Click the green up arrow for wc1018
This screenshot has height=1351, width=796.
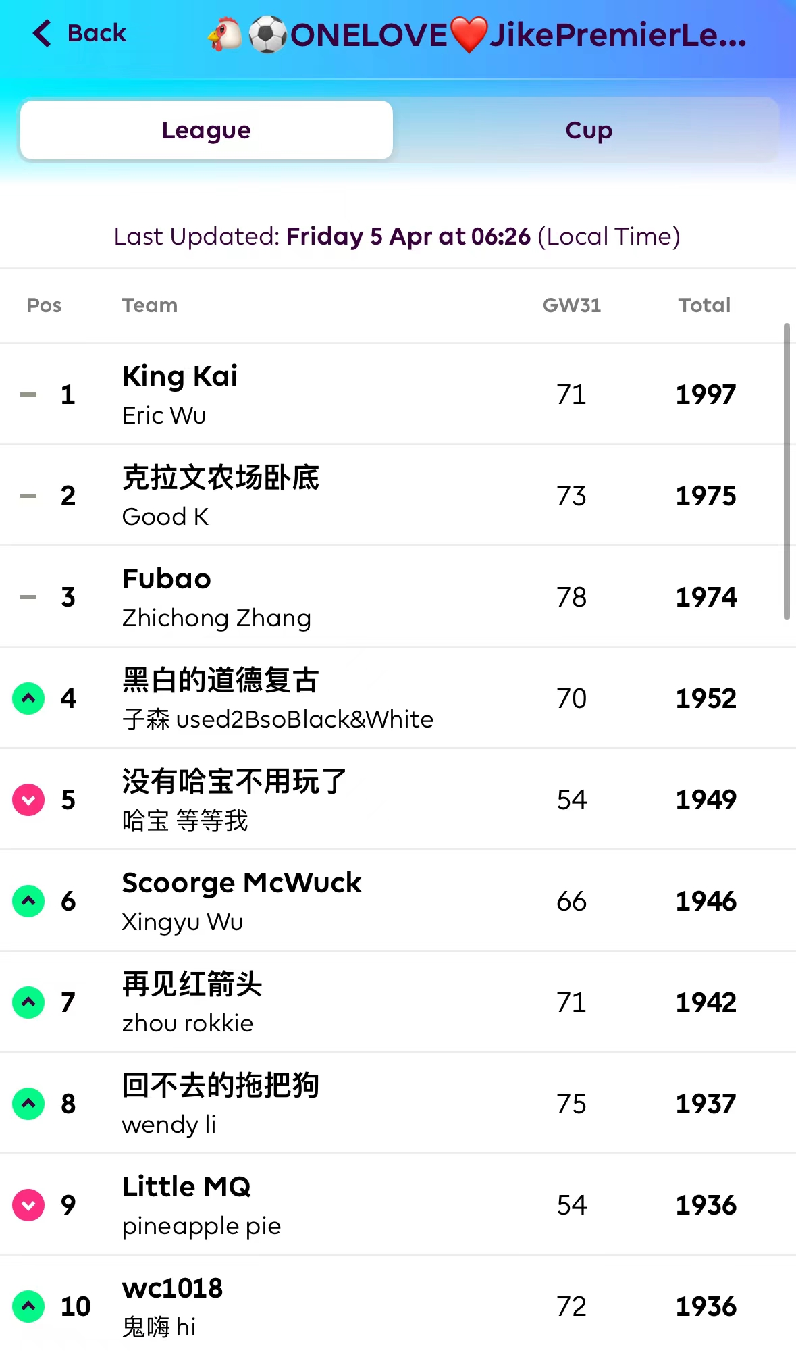tap(28, 1306)
